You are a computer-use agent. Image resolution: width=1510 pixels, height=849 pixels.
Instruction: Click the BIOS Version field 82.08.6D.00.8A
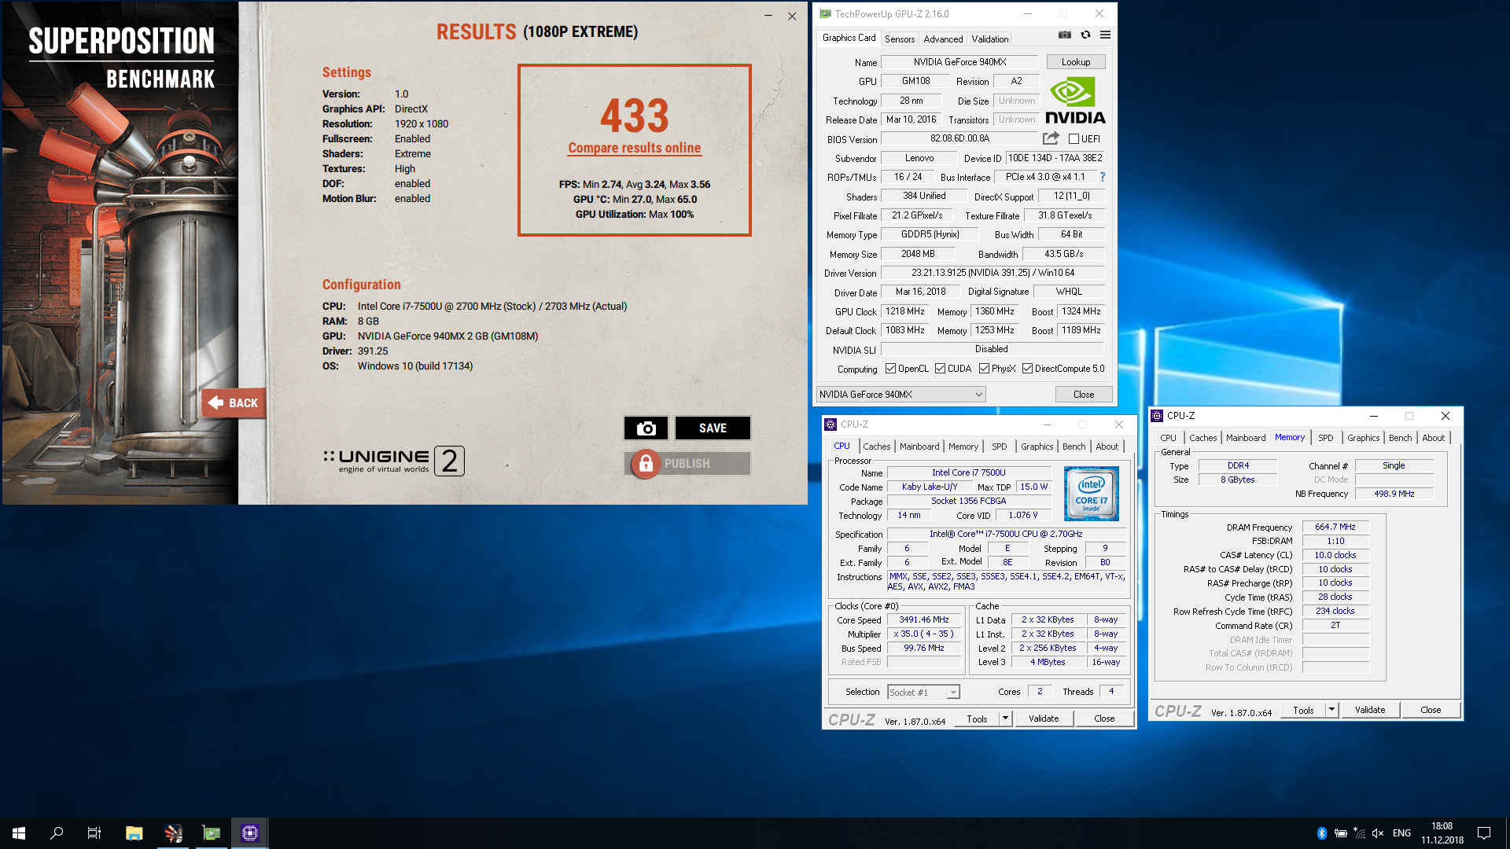click(959, 138)
